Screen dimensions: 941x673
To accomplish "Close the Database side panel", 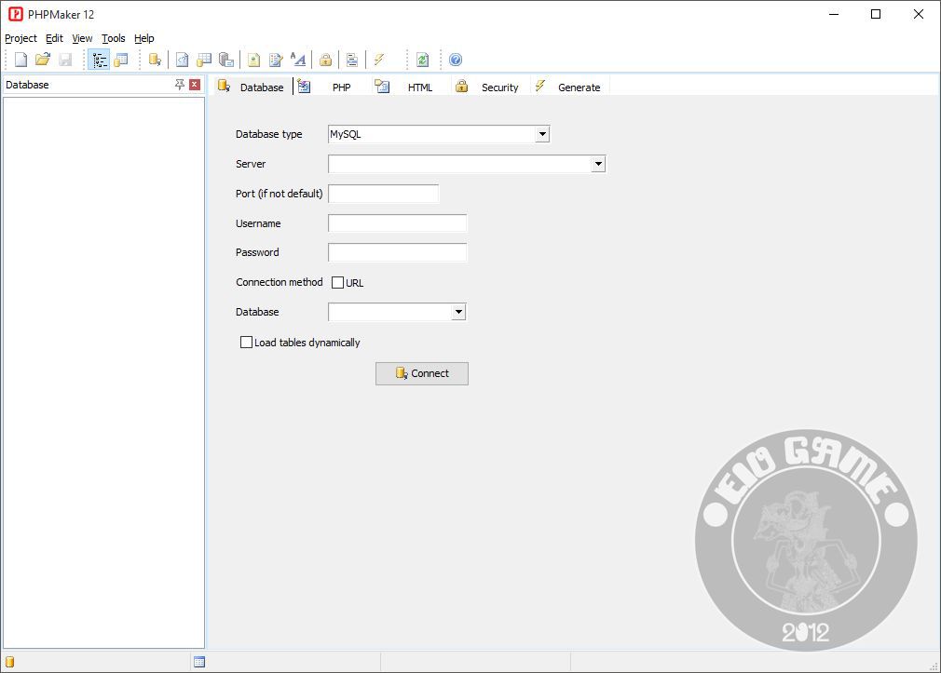I will pyautogui.click(x=195, y=85).
